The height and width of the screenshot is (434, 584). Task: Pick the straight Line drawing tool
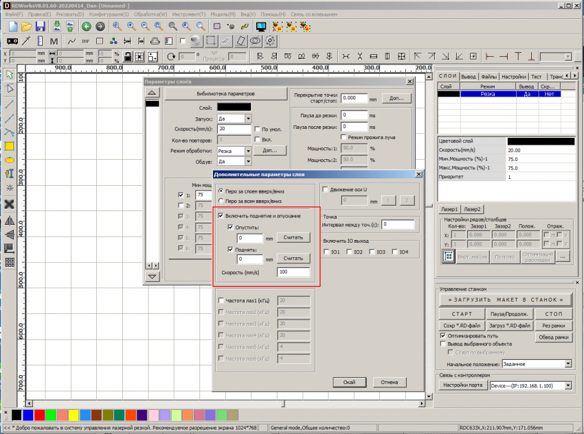pyautogui.click(x=9, y=104)
